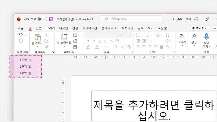The image size is (217, 122).
Task: Click the bullet list icon
Action: tap(138, 35)
